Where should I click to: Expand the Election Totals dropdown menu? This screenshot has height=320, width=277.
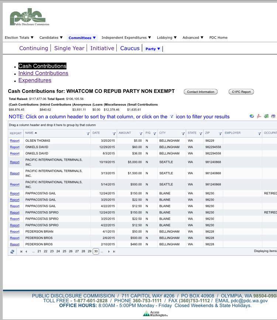[x=19, y=38]
